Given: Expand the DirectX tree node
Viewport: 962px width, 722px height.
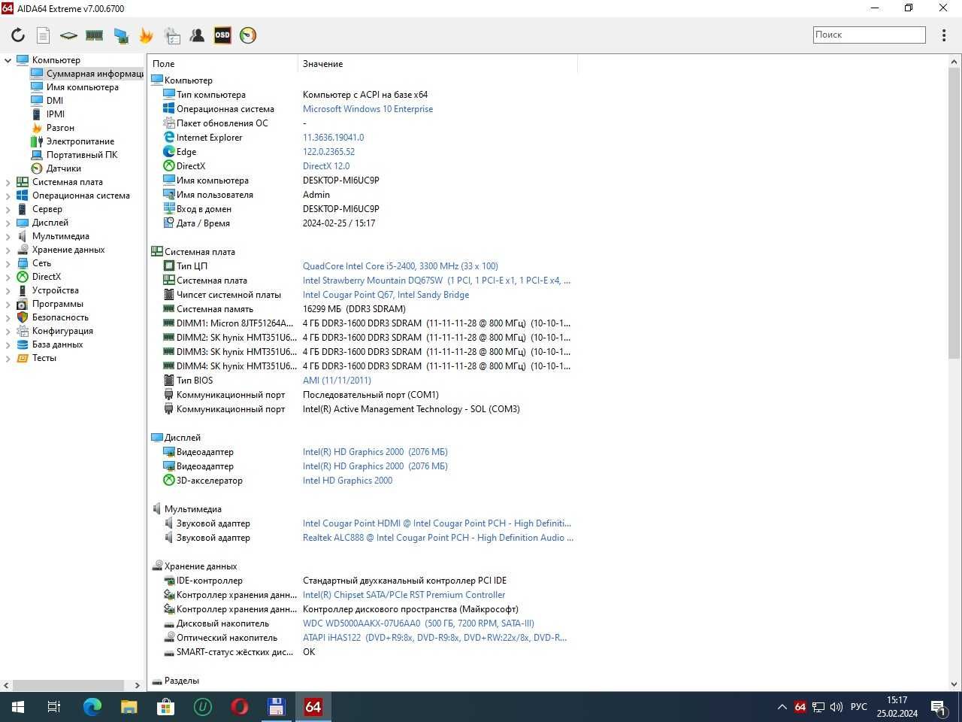Looking at the screenshot, I should pyautogui.click(x=8, y=277).
